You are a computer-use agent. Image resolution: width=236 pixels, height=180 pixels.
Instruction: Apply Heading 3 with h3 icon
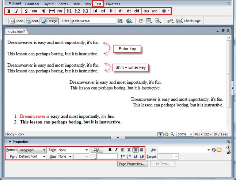tap(85, 11)
